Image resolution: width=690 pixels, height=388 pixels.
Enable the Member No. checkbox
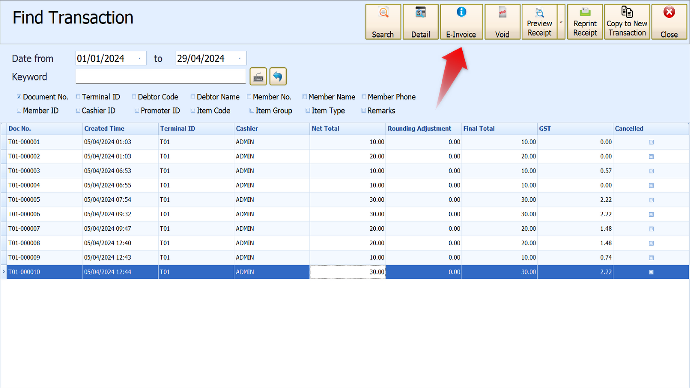249,97
